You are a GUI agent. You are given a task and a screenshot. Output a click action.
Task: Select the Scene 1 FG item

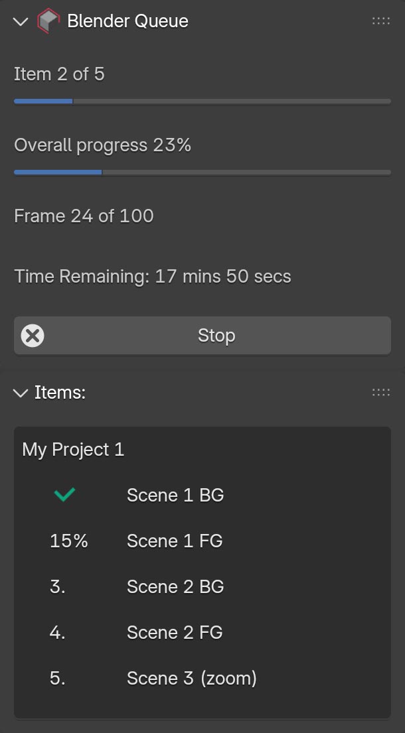coord(175,541)
